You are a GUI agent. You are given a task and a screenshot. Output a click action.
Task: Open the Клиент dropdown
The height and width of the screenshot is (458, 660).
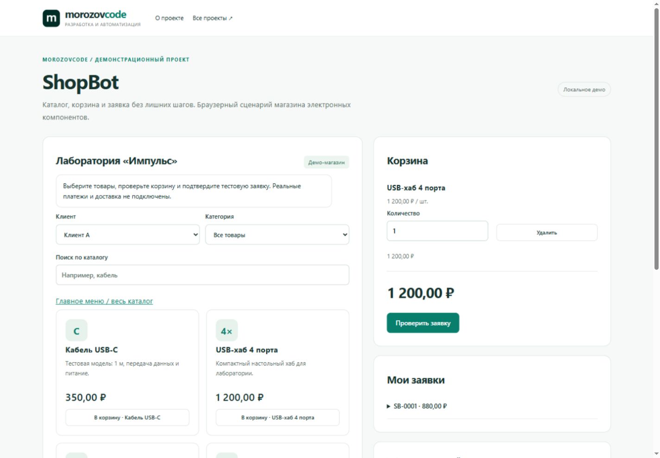click(x=128, y=235)
